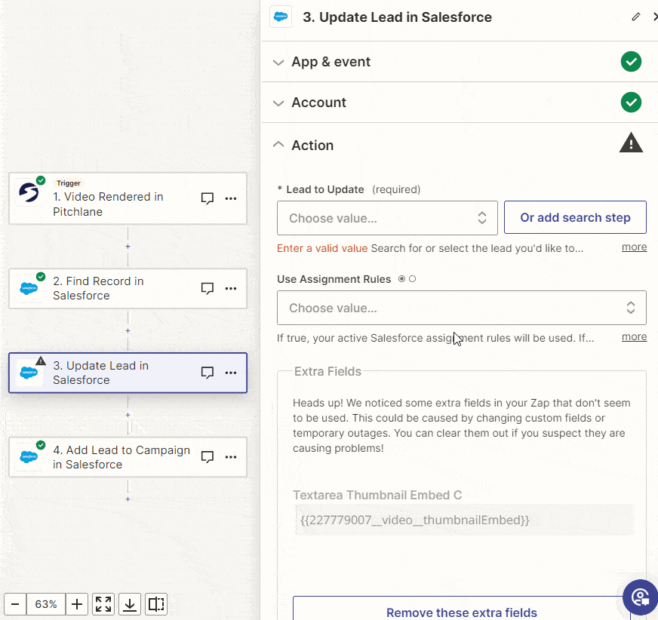The height and width of the screenshot is (620, 658).
Task: Click fit-to-view expand arrows icon
Action: 103,604
